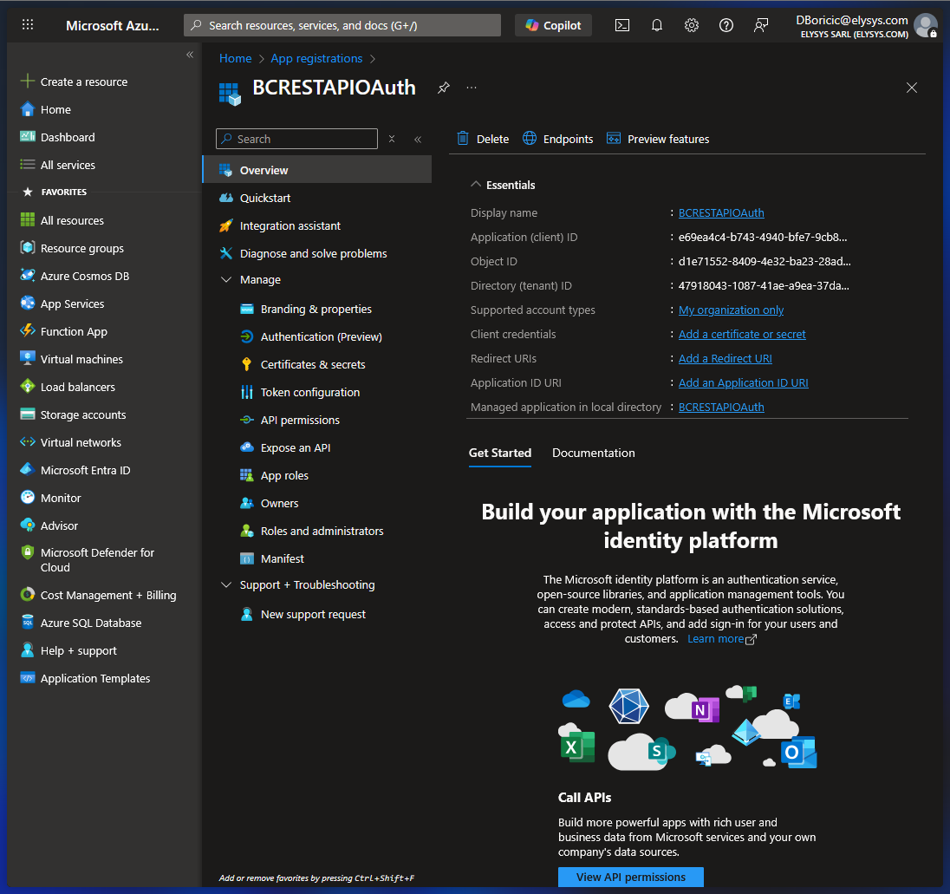Switch to the Documentation tab

(593, 453)
